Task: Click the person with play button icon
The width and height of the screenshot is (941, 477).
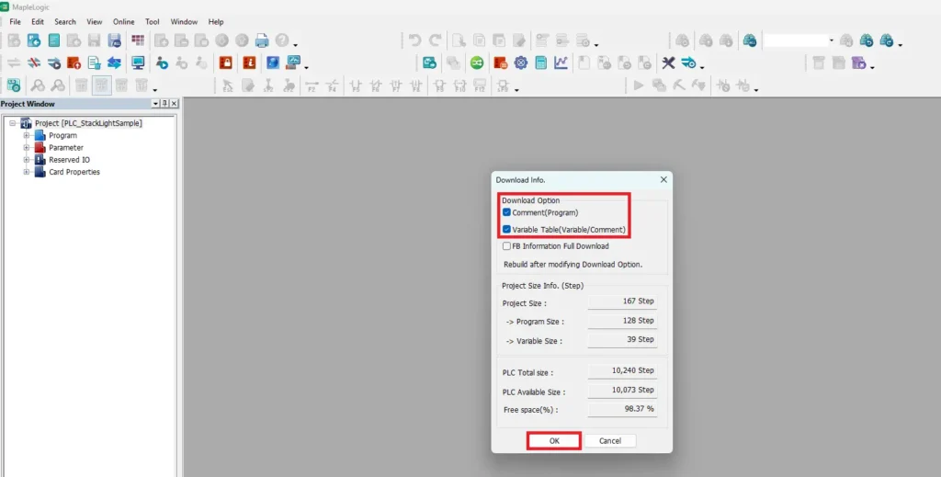Action: (162, 62)
